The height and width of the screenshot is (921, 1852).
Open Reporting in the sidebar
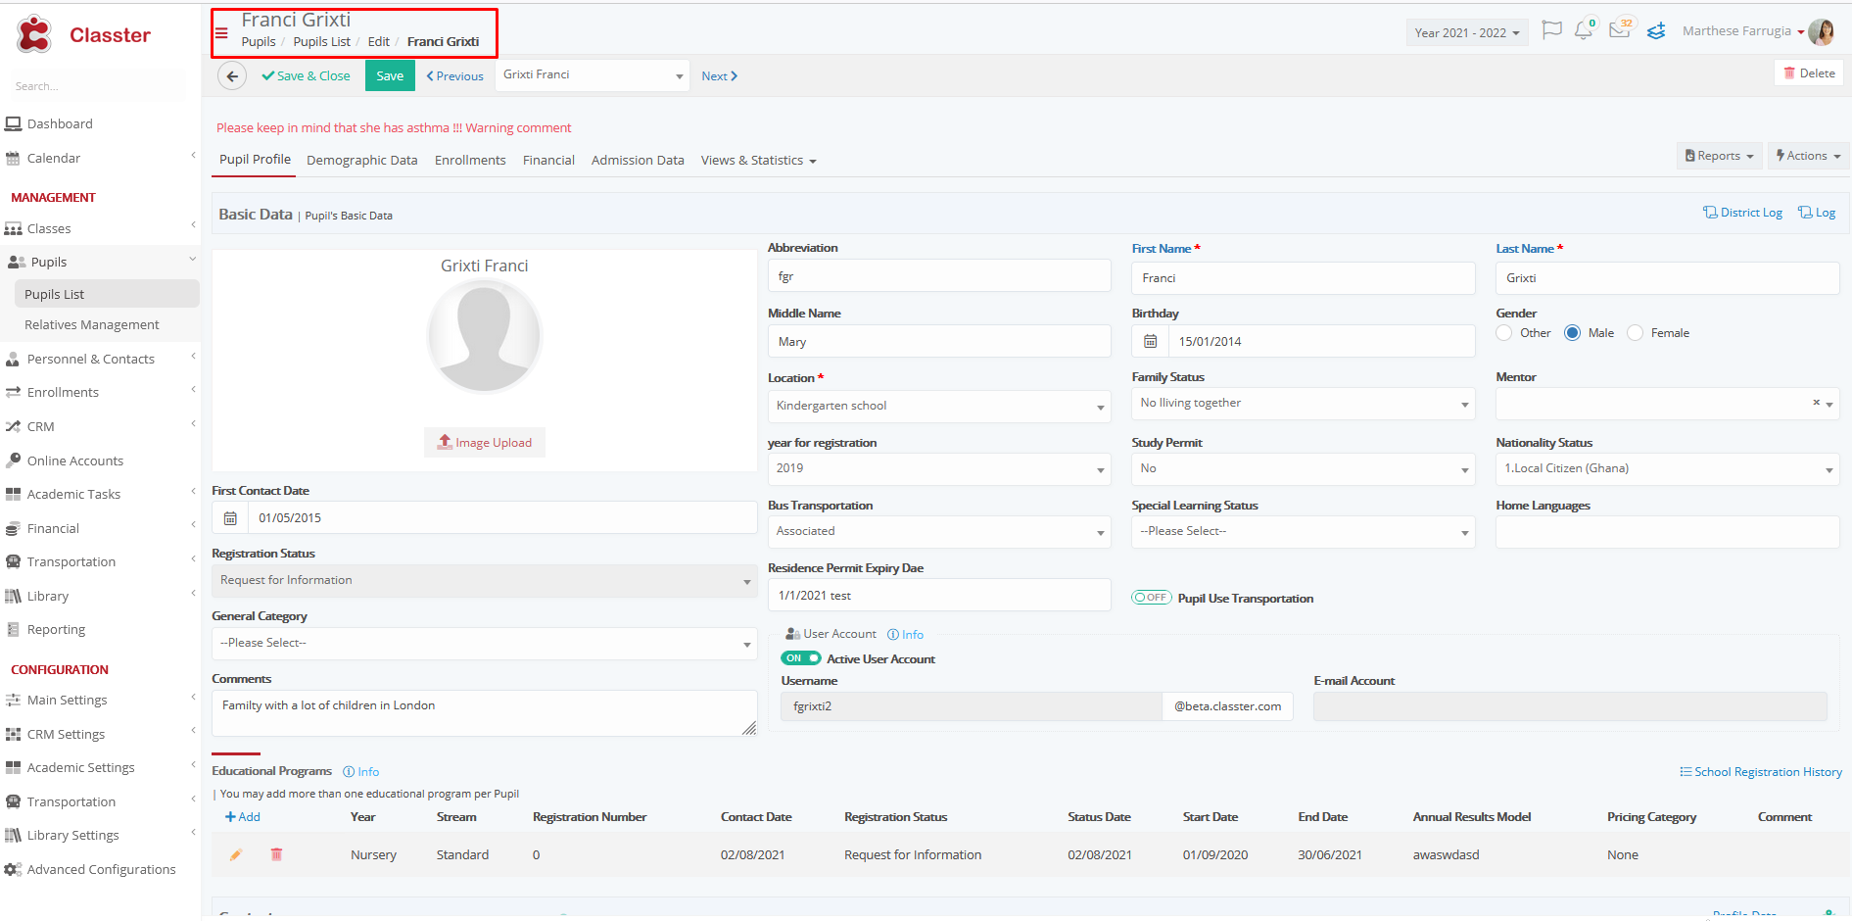pos(56,629)
